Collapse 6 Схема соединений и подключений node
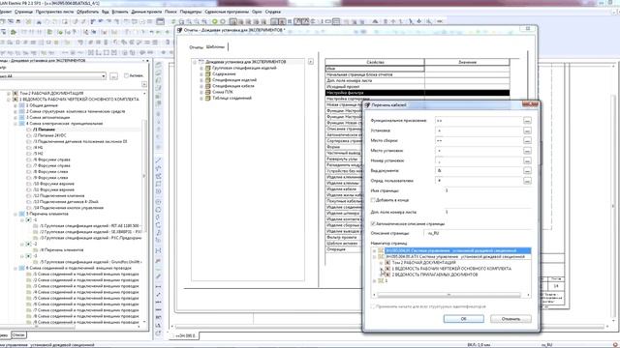 tap(15, 268)
